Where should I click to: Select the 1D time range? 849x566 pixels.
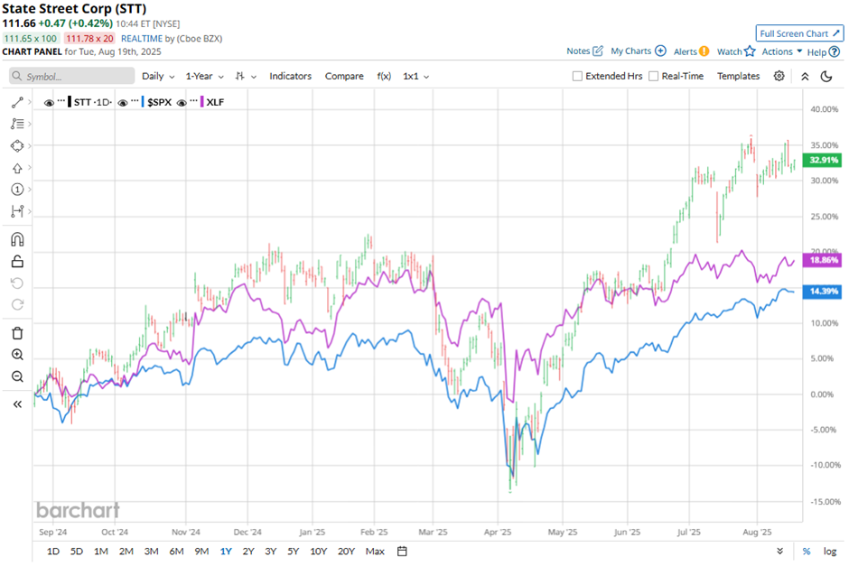[53, 552]
